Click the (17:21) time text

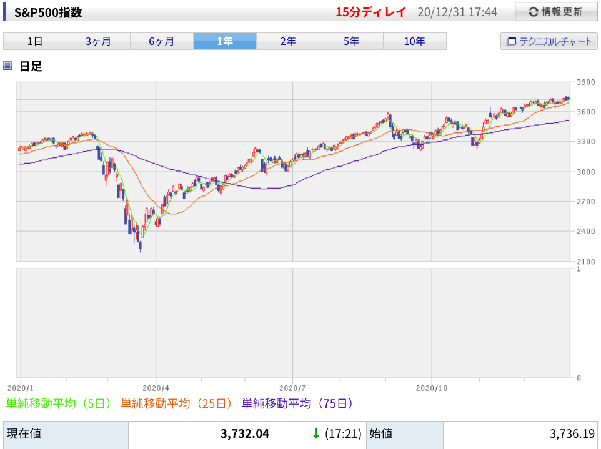(x=343, y=433)
